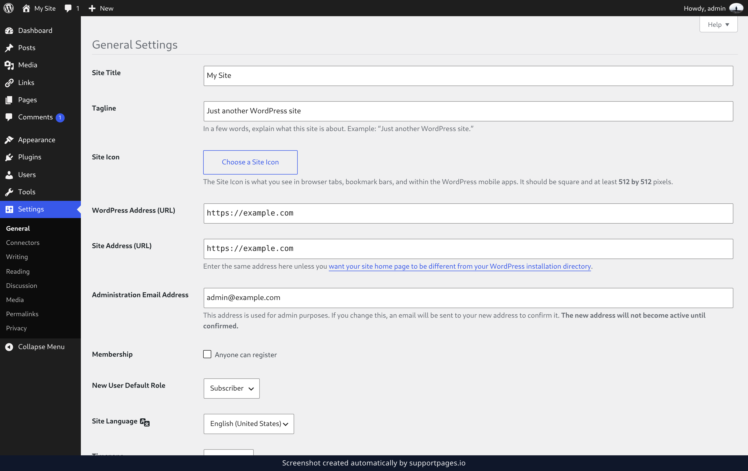The width and height of the screenshot is (748, 471).
Task: Open the comments bubble icon in admin bar
Action: point(68,8)
